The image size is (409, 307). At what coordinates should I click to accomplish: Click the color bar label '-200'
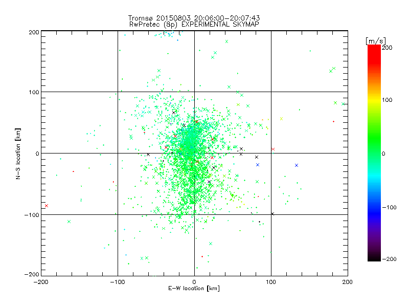tap(389, 259)
